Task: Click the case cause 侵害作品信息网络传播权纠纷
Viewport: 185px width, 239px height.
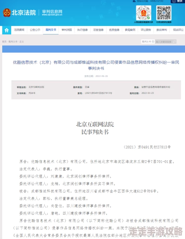Action: (156, 87)
